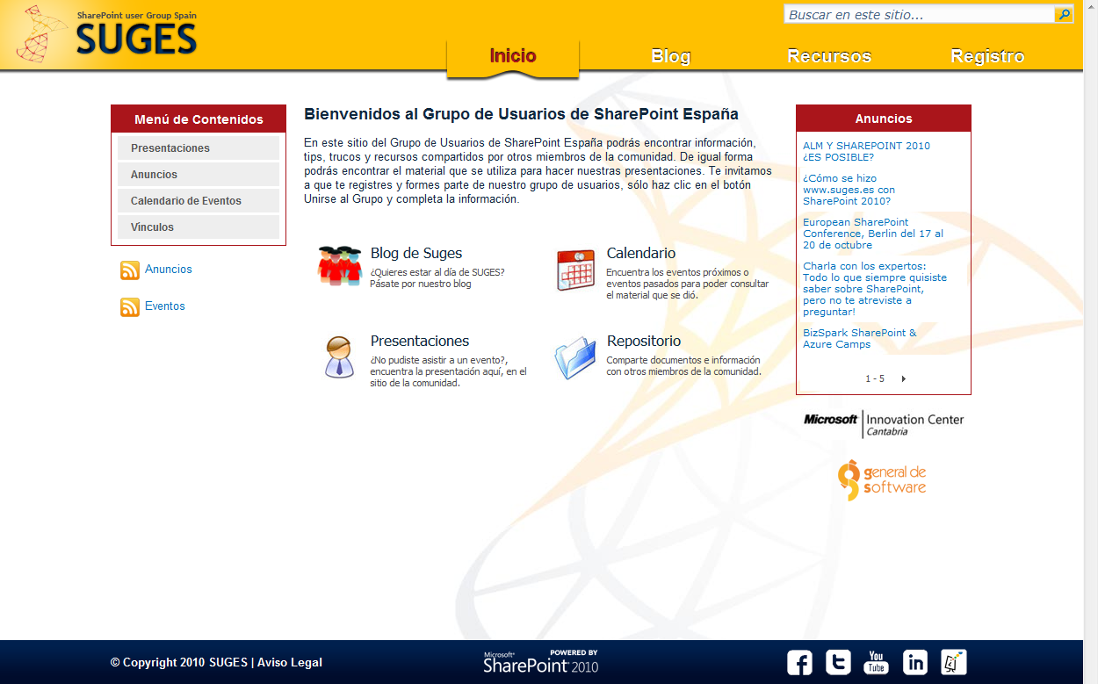Screen dimensions: 1098x684
Task: Click the Calendario calendar icon
Action: [x=575, y=270]
